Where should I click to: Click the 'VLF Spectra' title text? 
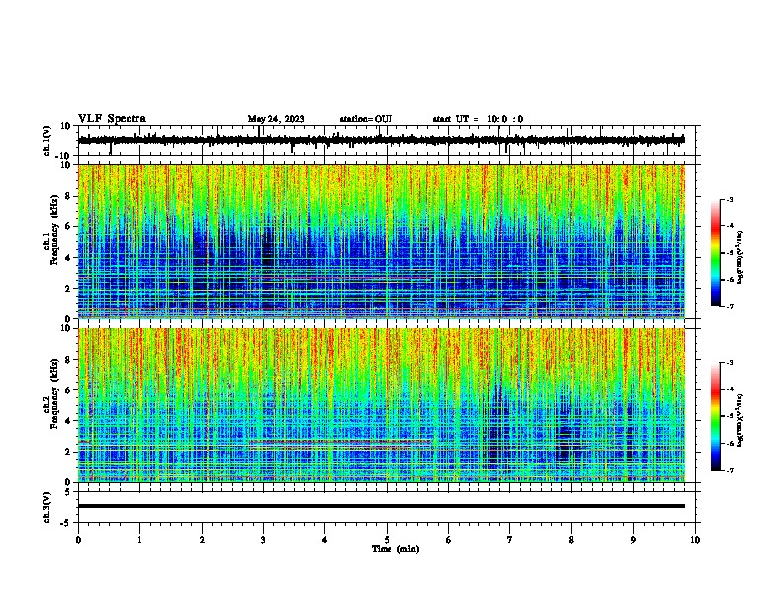(x=112, y=119)
